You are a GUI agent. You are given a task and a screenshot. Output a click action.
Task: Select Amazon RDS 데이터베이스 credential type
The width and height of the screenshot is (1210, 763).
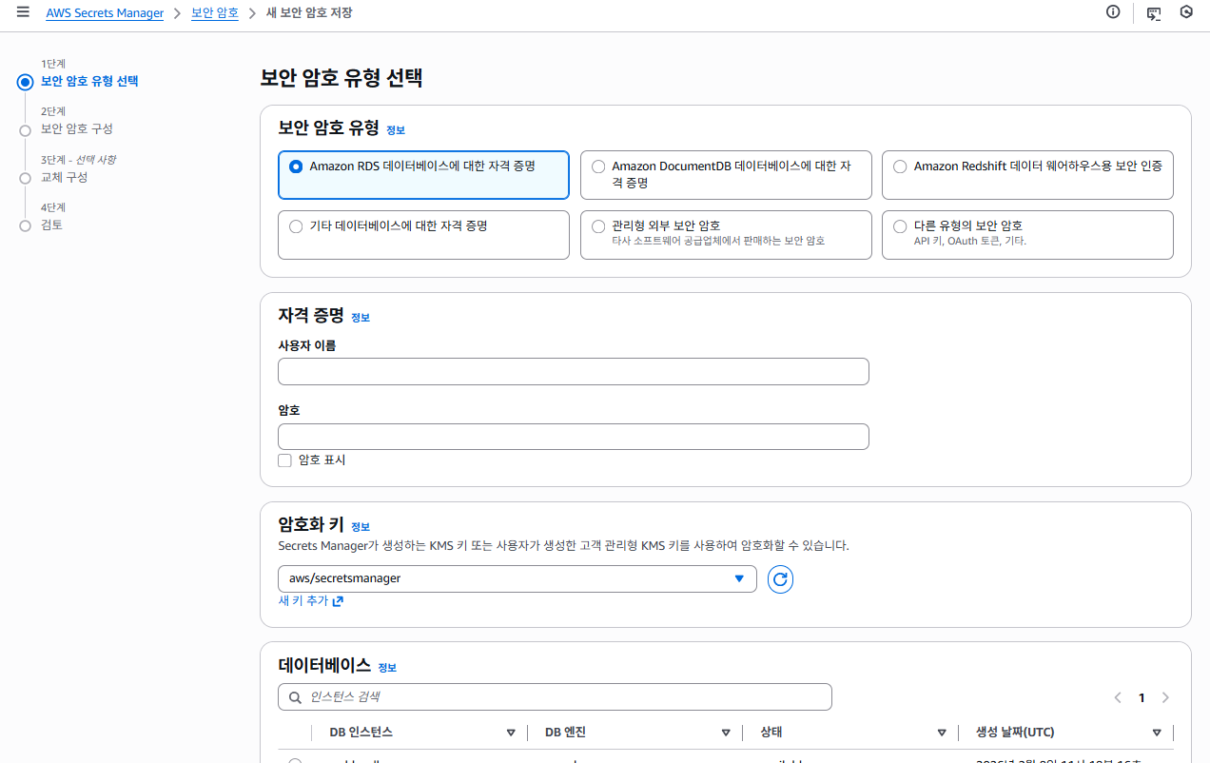(423, 175)
